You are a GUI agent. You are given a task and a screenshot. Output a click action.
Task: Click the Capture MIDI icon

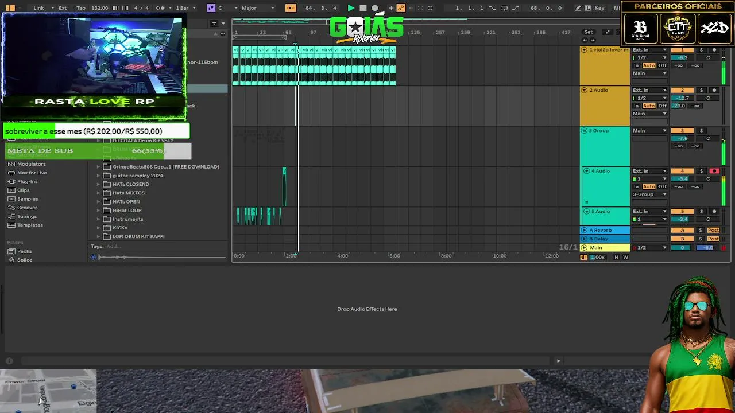pyautogui.click(x=420, y=8)
